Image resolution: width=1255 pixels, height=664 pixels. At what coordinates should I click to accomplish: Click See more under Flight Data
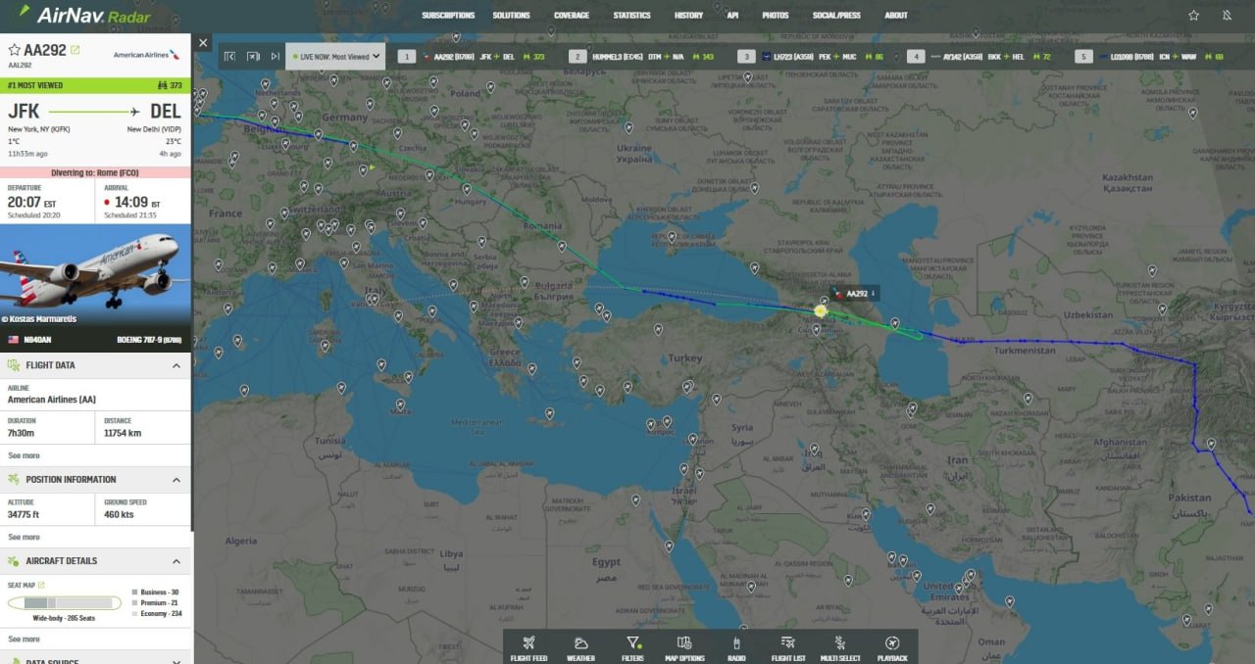coord(24,455)
